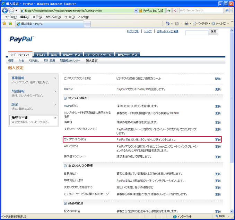This screenshot has width=235, height=220.
Task: Click the Home icon in command bar
Action: pos(167,24)
